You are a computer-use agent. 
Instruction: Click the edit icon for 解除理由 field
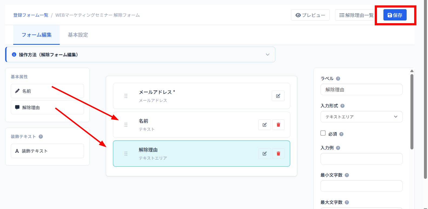[x=265, y=154]
